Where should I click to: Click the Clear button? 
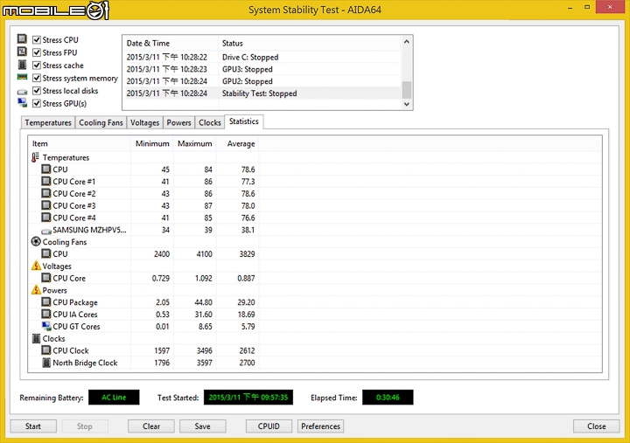coord(151,426)
